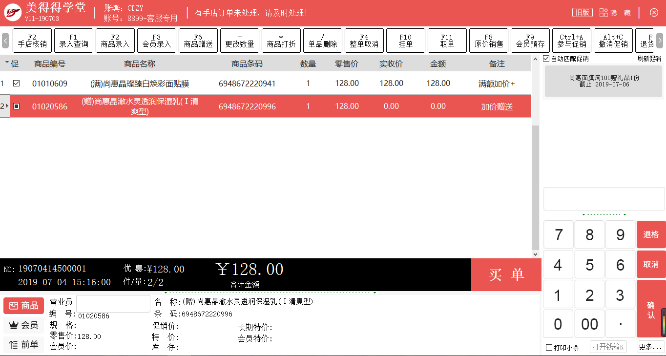Image resolution: width=666 pixels, height=356 pixels.
Task: Toggle promotion checkbox for item 01010609
Action: point(17,84)
